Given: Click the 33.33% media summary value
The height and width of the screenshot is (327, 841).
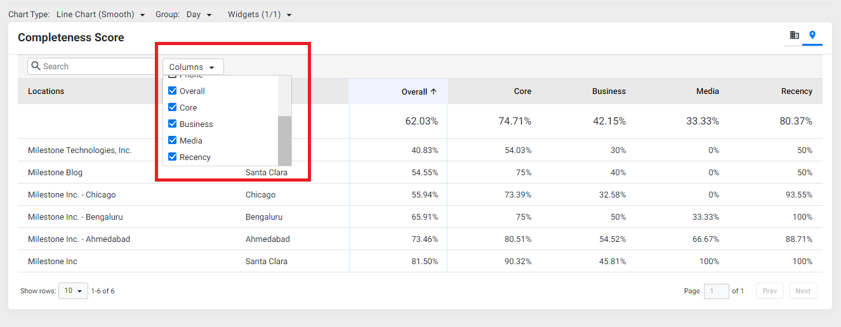Looking at the screenshot, I should pyautogui.click(x=703, y=121).
